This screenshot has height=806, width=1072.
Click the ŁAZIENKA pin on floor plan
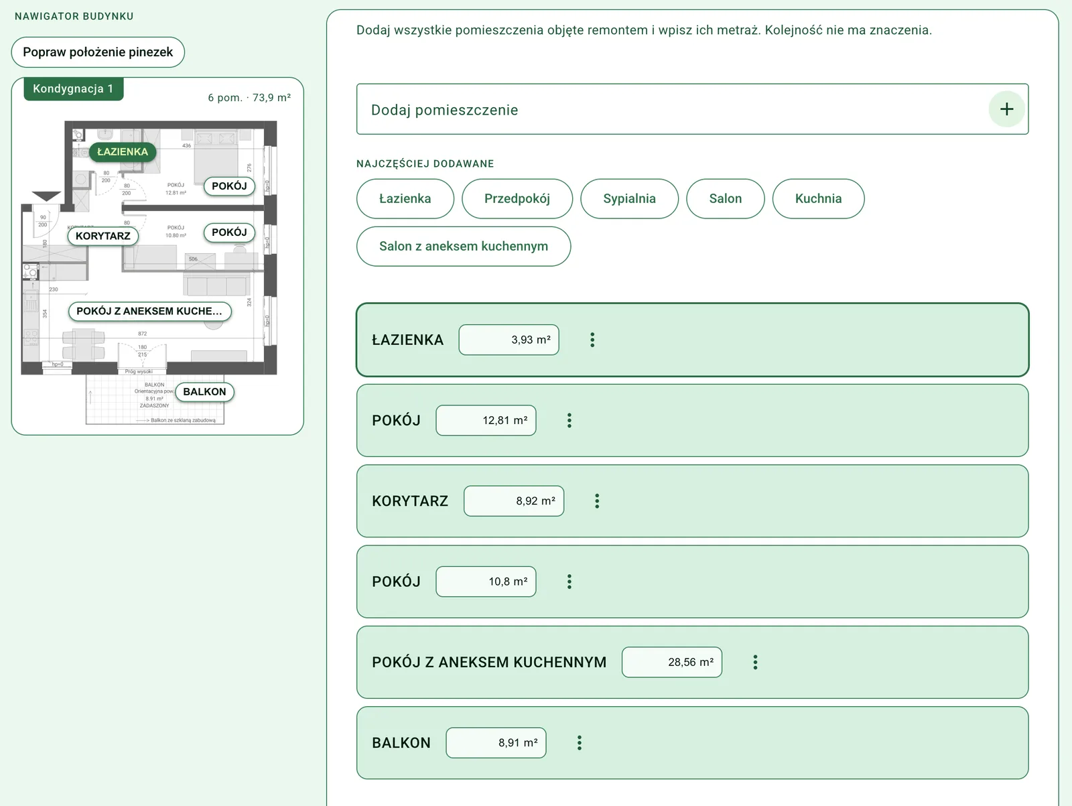[x=123, y=152]
